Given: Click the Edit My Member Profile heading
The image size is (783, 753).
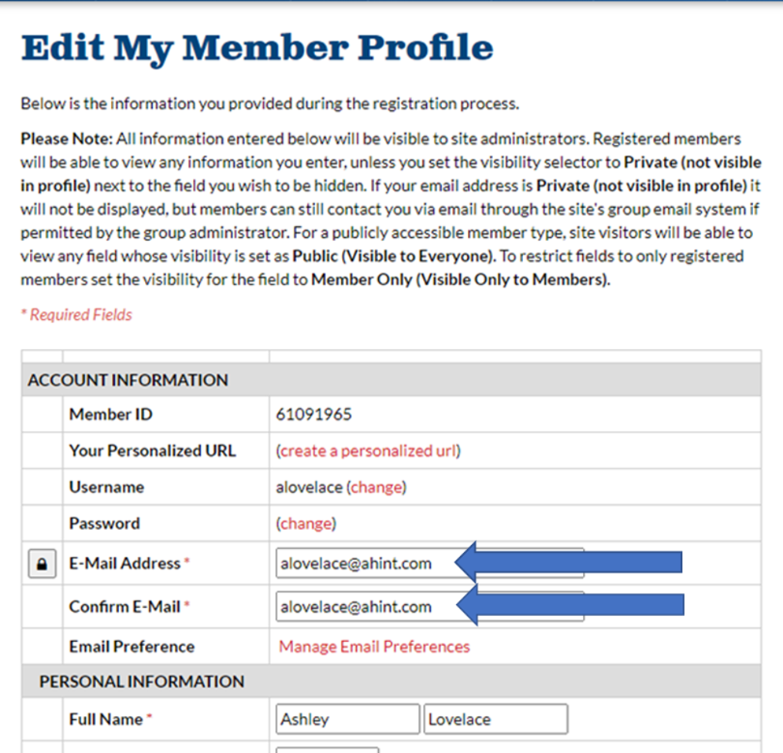Looking at the screenshot, I should (257, 48).
